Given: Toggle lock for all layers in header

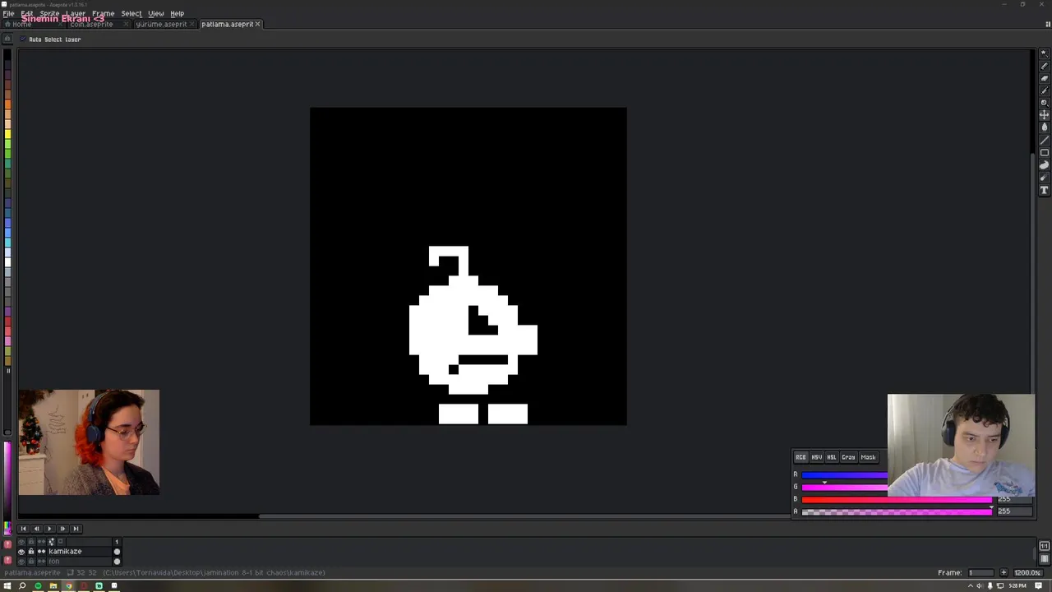Looking at the screenshot, I should pyautogui.click(x=31, y=542).
